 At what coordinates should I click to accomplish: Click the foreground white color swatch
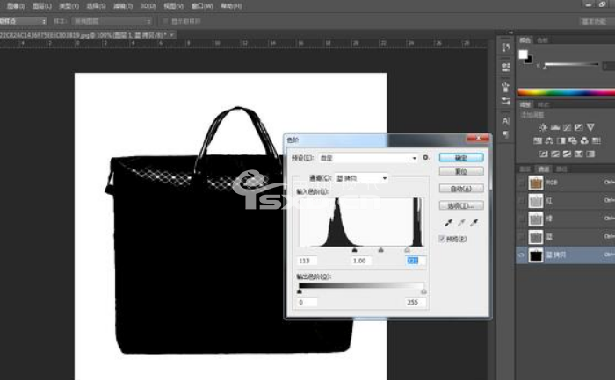click(523, 54)
